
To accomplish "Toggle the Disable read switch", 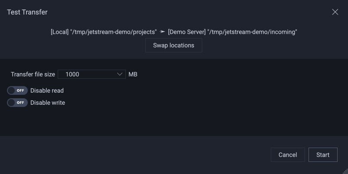I will point(17,90).
